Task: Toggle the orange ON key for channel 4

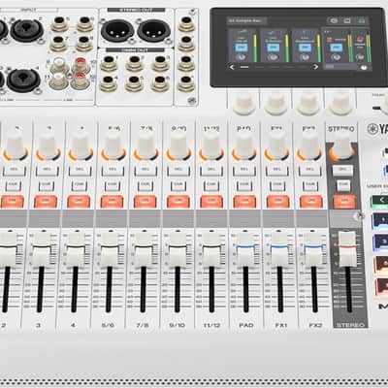Action: 79,202
